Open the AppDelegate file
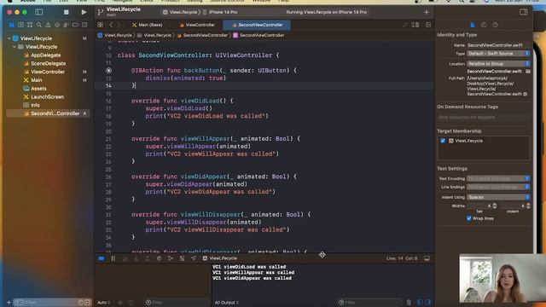Viewport: 546px width, 307px height. point(45,55)
